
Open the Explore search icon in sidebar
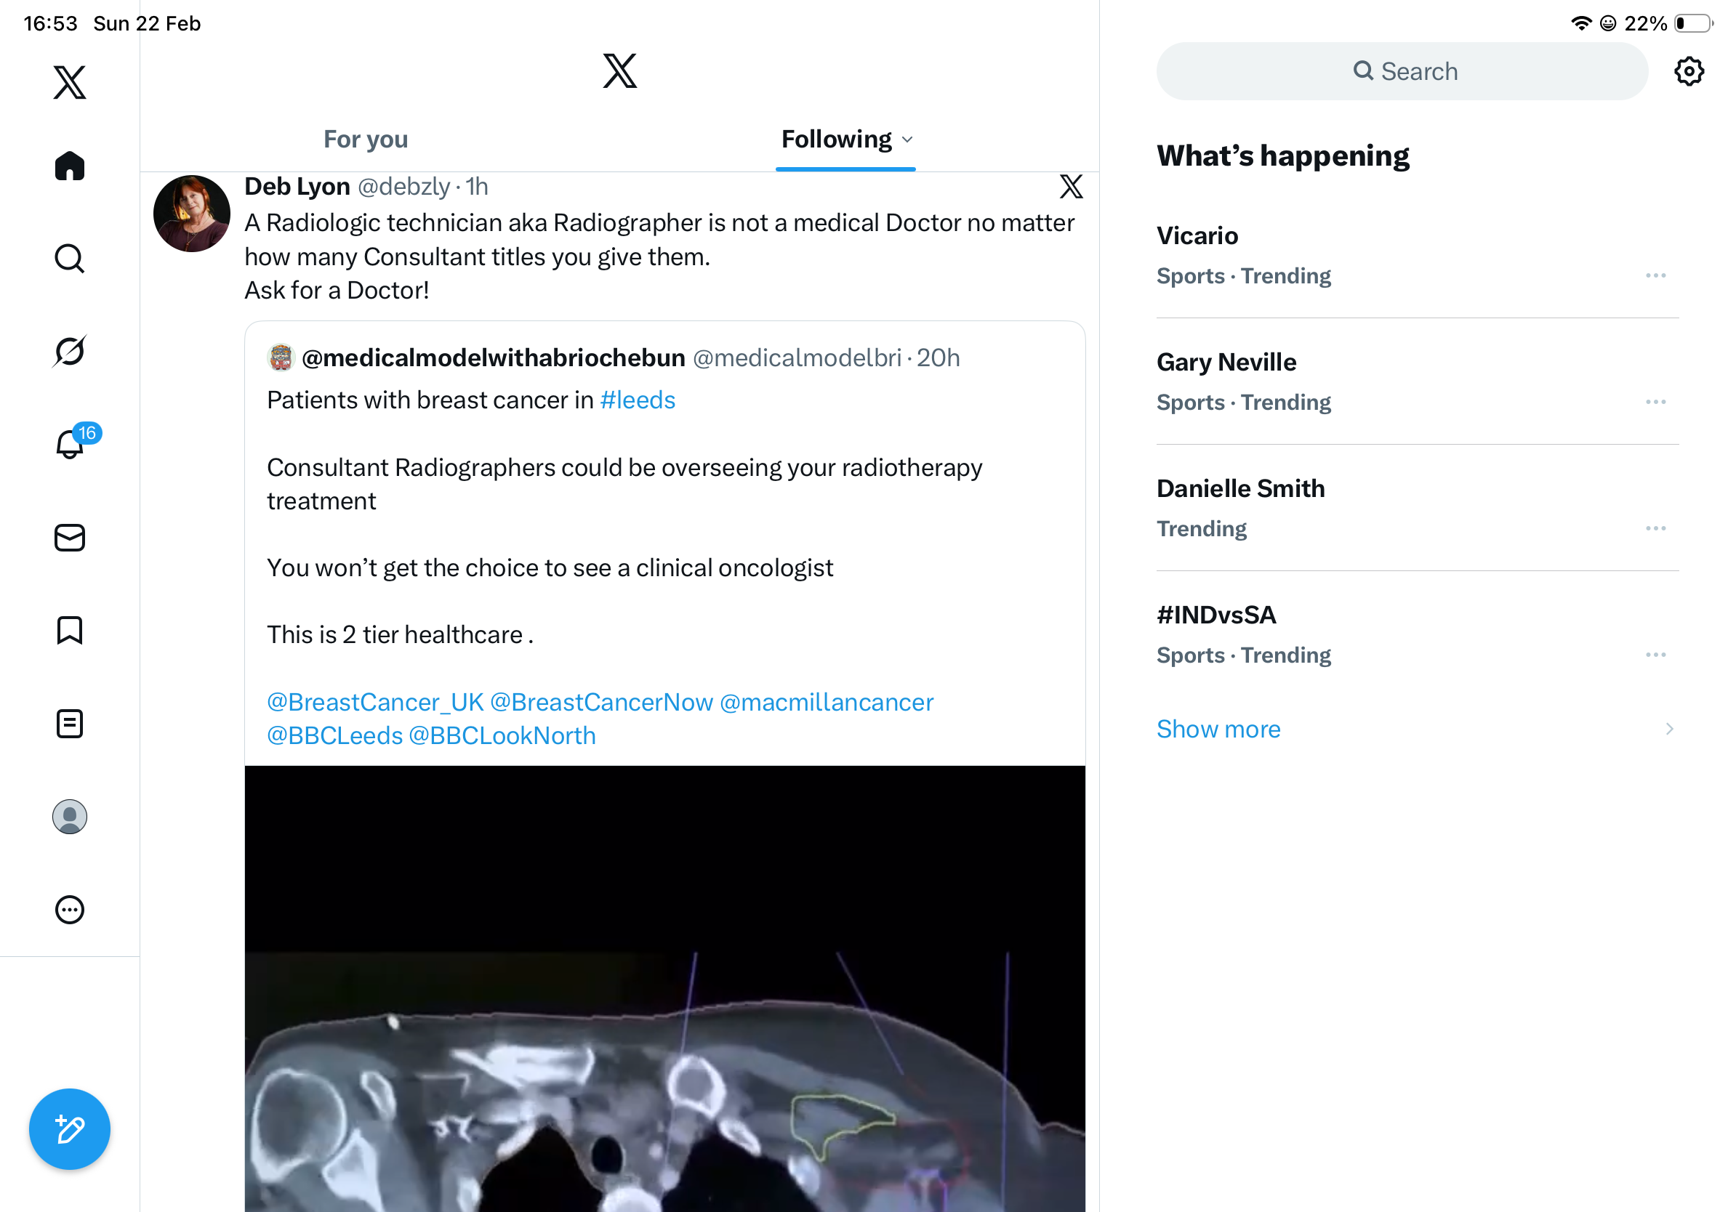(70, 259)
